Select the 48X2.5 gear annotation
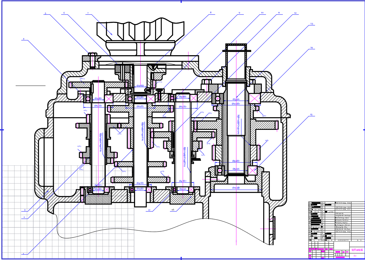The height and width of the screenshot is (260, 365). pyautogui.click(x=82, y=79)
